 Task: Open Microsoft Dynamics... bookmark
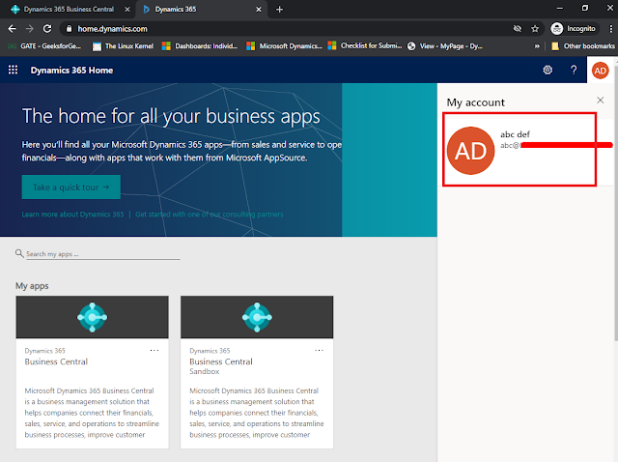pyautogui.click(x=284, y=46)
